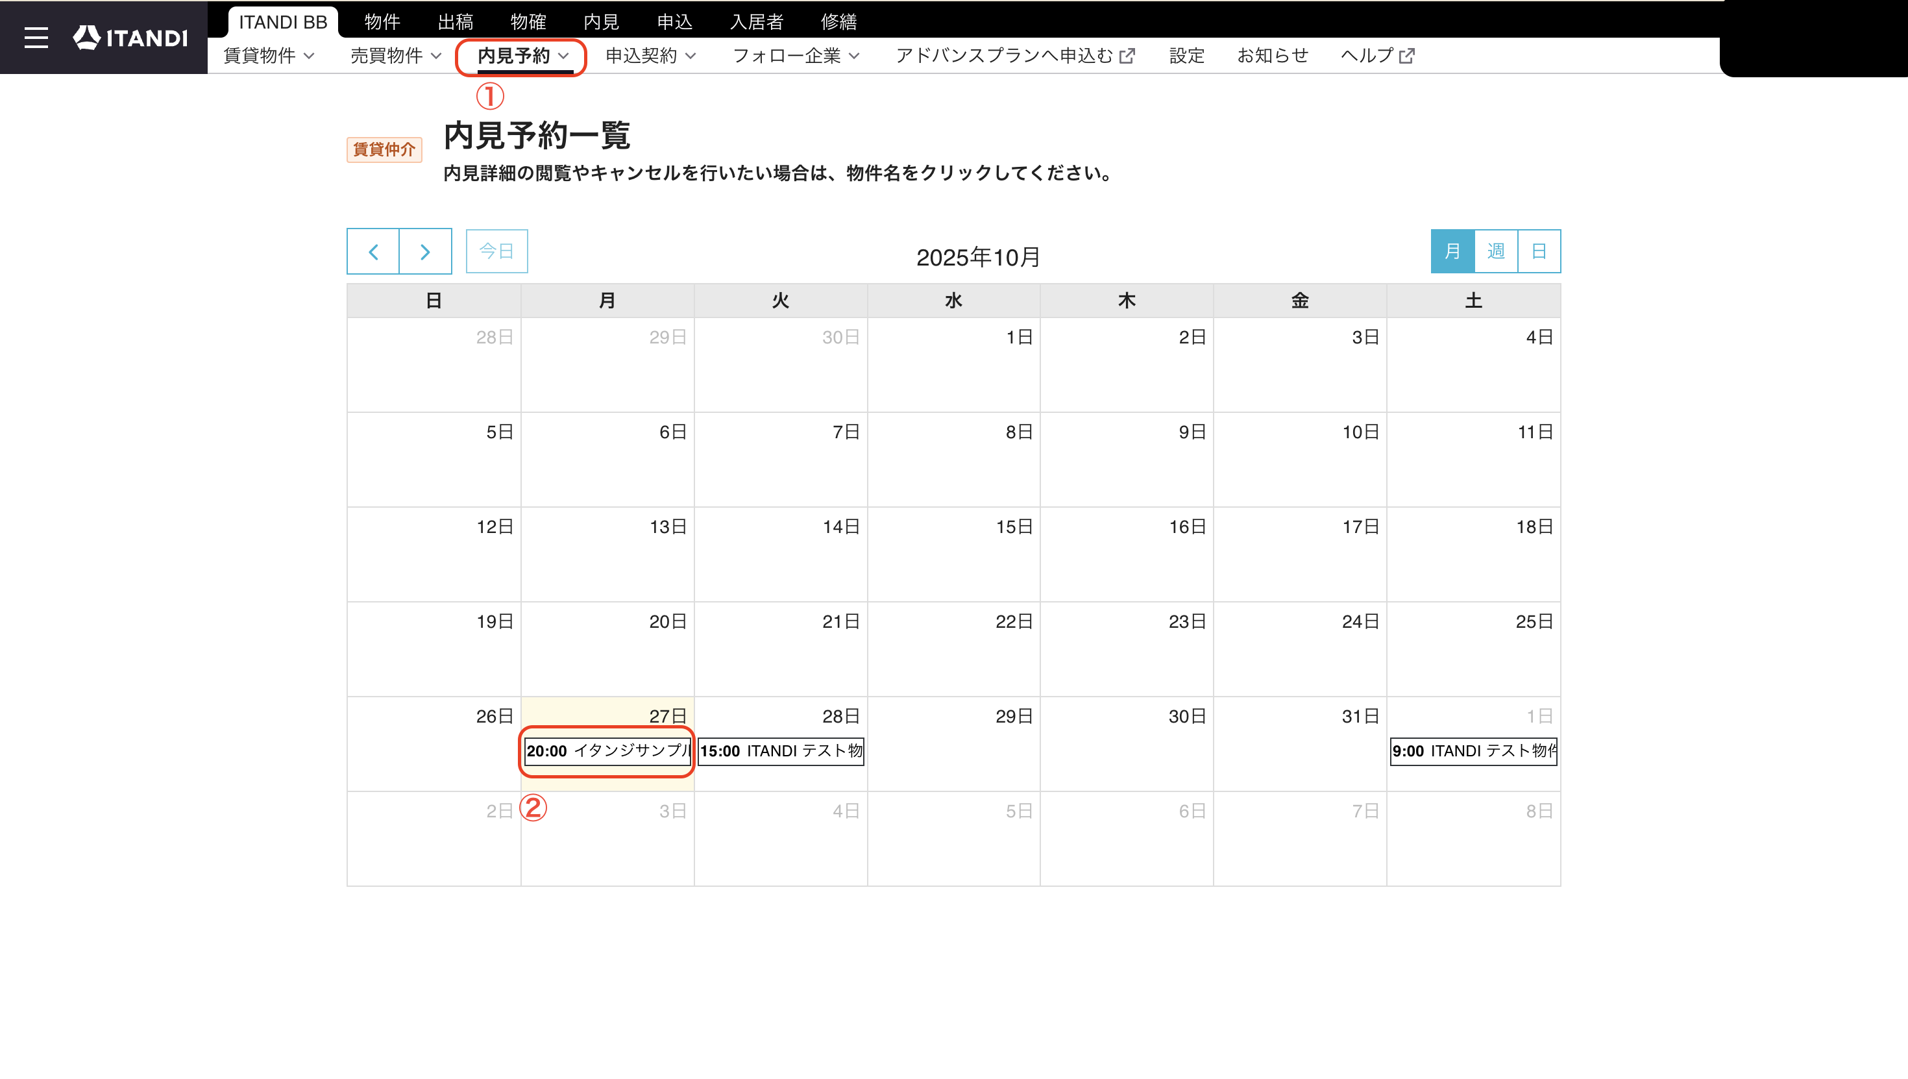Image resolution: width=1908 pixels, height=1079 pixels.
Task: Select the 入居者 top tab
Action: click(x=756, y=22)
